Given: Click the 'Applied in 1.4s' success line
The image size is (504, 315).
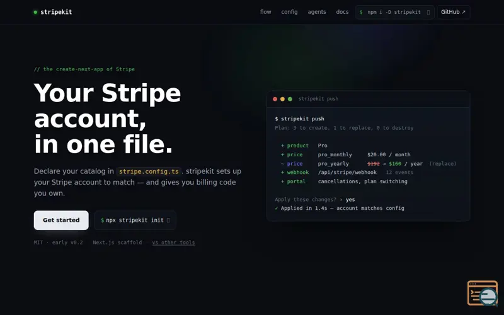Looking at the screenshot, I should [x=340, y=209].
